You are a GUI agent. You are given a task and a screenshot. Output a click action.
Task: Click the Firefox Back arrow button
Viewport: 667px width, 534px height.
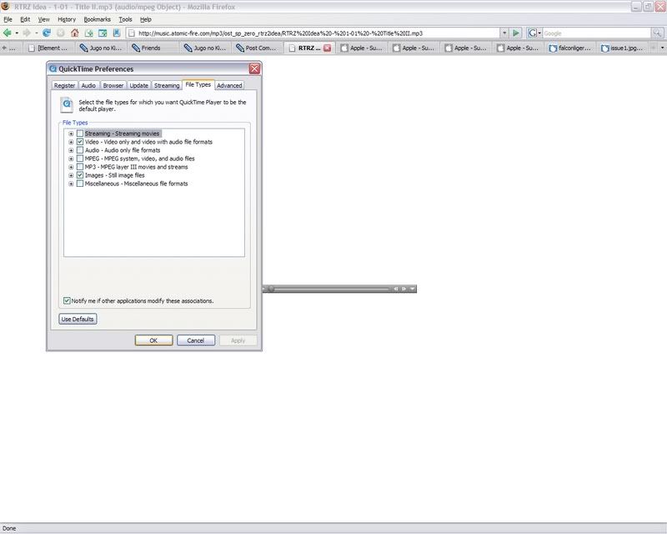(x=8, y=33)
